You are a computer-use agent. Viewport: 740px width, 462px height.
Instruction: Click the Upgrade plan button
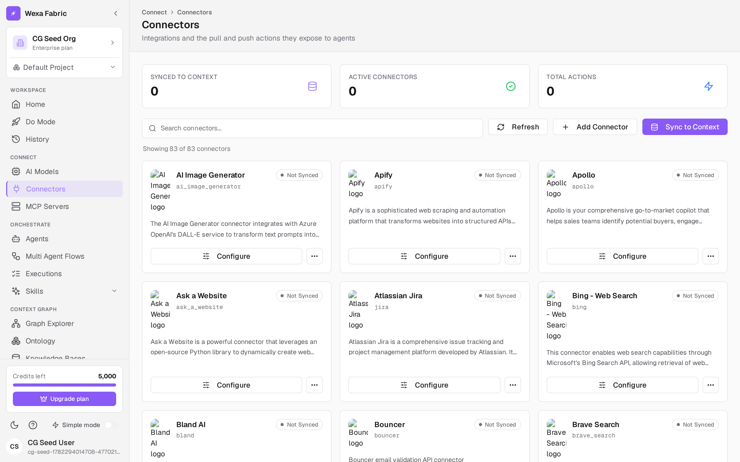(64, 399)
